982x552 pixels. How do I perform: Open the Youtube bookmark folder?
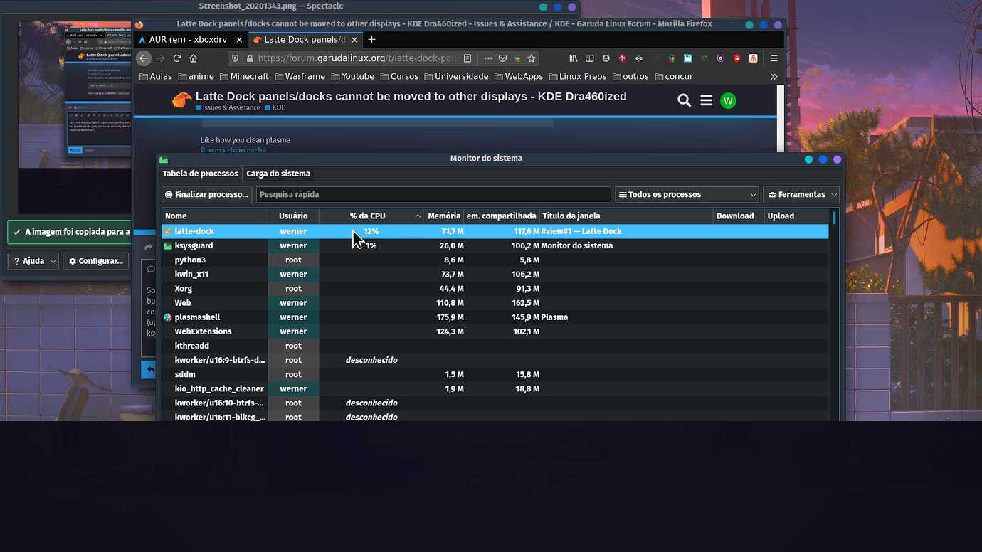[x=352, y=76]
